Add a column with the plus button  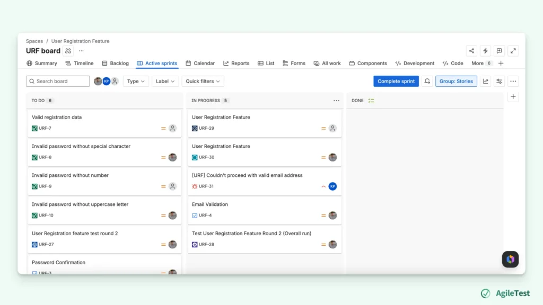513,96
